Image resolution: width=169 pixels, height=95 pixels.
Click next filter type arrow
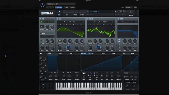[x=137, y=22]
